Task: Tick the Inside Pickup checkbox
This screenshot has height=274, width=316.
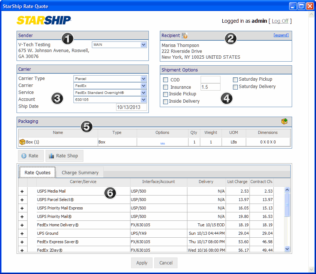Action: [165, 94]
